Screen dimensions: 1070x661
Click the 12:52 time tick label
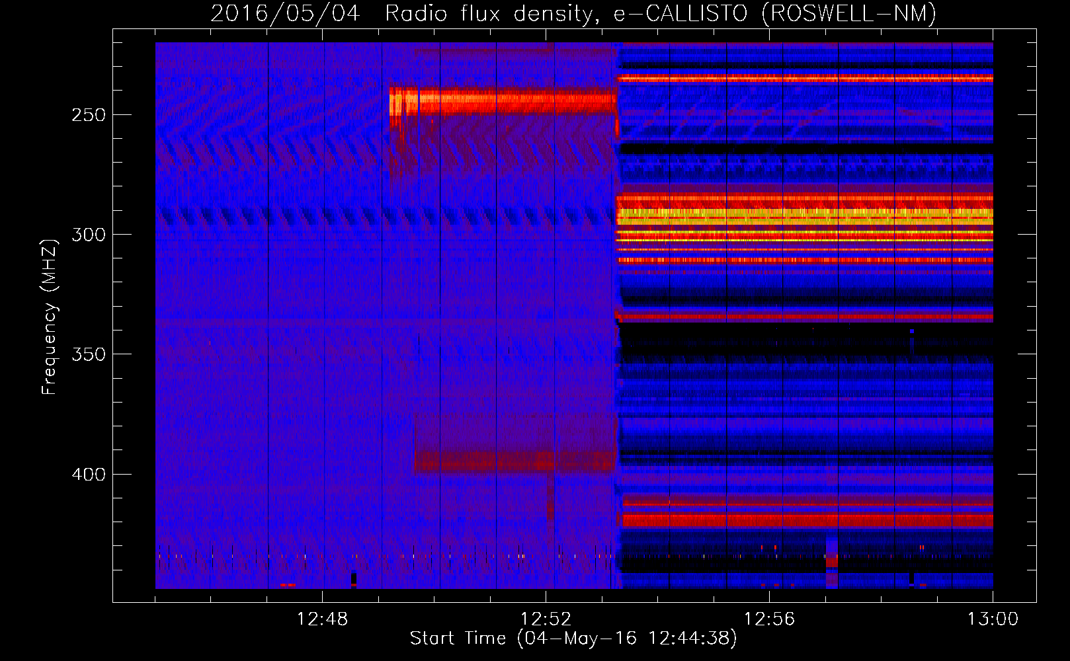(546, 619)
